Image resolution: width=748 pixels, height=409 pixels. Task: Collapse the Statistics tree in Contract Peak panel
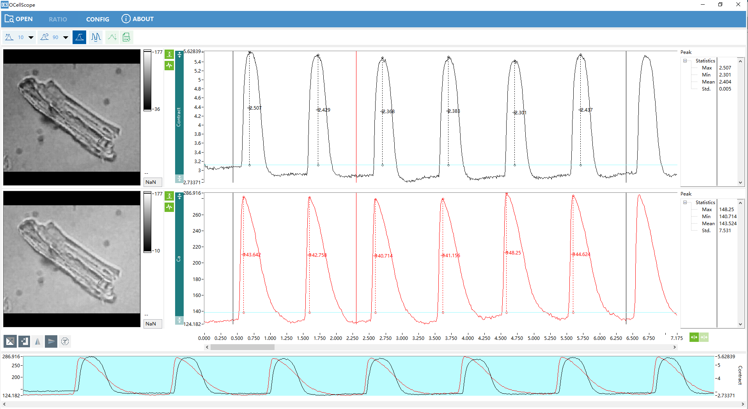click(x=685, y=61)
